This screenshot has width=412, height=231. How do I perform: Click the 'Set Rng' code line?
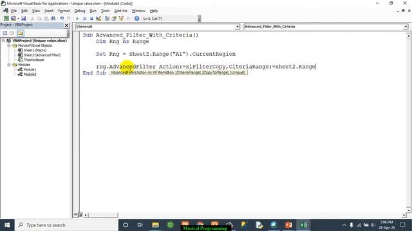pyautogui.click(x=166, y=54)
